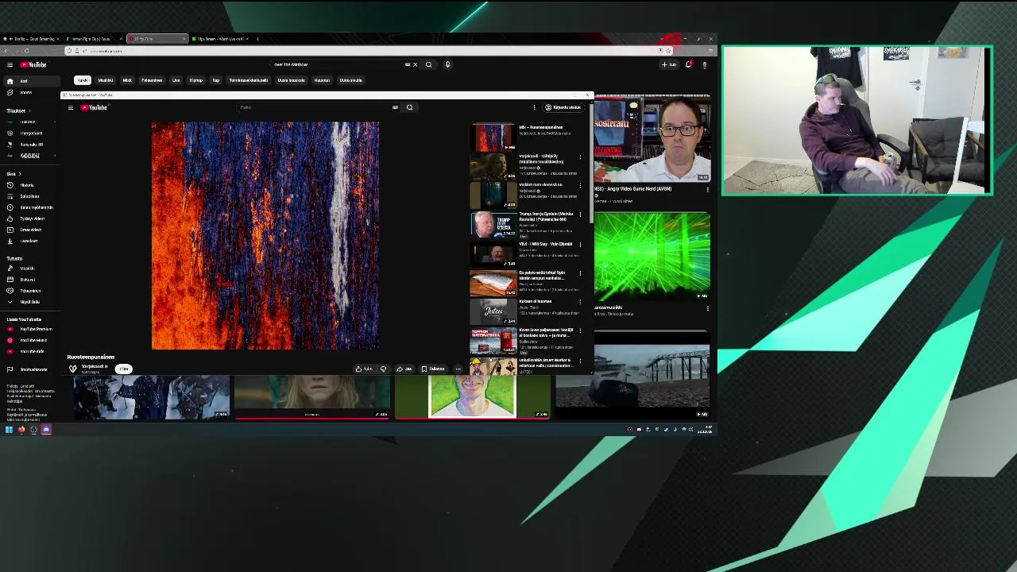Switch to the first browser tab
Image resolution: width=1017 pixels, height=572 pixels.
click(x=32, y=39)
